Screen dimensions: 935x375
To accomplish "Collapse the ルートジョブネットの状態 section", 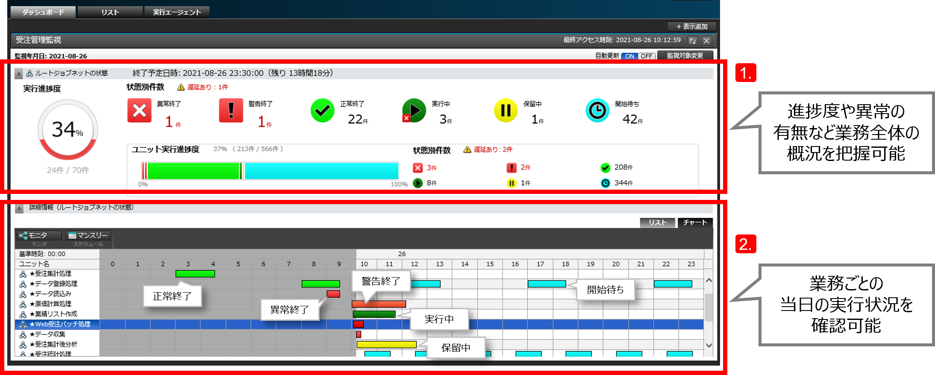I will [x=19, y=74].
